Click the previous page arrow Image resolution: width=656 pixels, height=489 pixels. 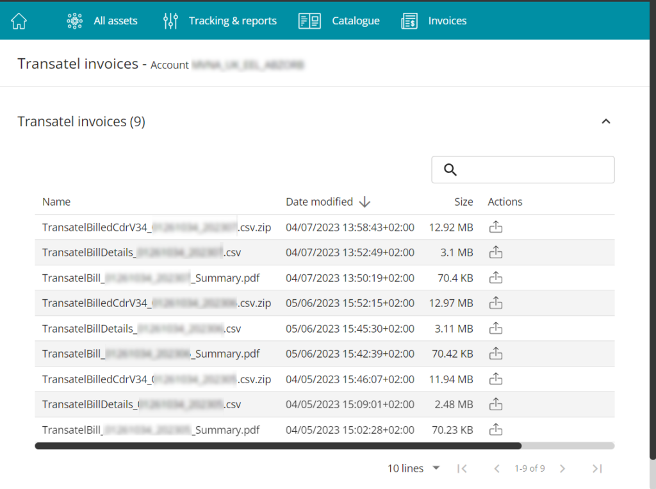[x=497, y=468]
